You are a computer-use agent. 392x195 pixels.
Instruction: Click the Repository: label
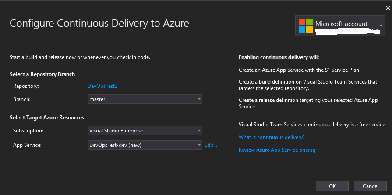pos(26,86)
